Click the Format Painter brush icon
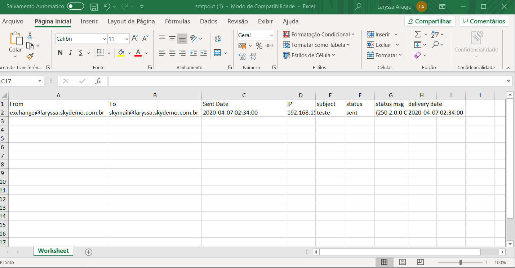The height and width of the screenshot is (268, 515). point(30,57)
